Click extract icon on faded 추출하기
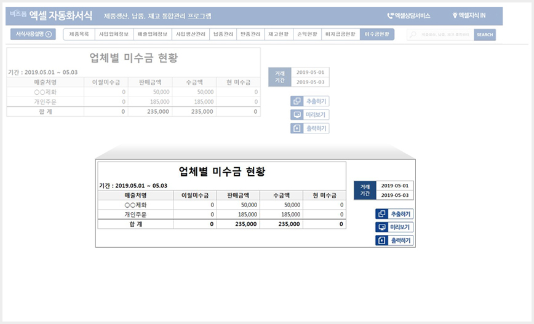 click(297, 101)
